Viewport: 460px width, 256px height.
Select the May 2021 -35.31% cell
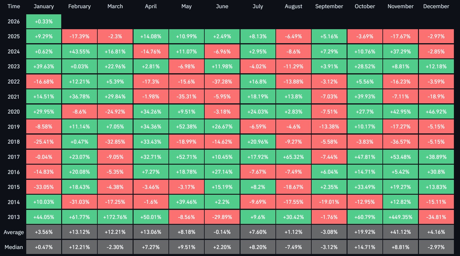187,97
